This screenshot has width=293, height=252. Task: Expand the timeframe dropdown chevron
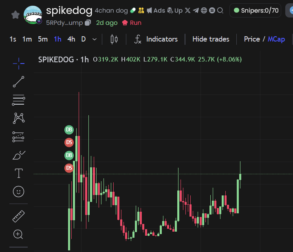click(95, 39)
